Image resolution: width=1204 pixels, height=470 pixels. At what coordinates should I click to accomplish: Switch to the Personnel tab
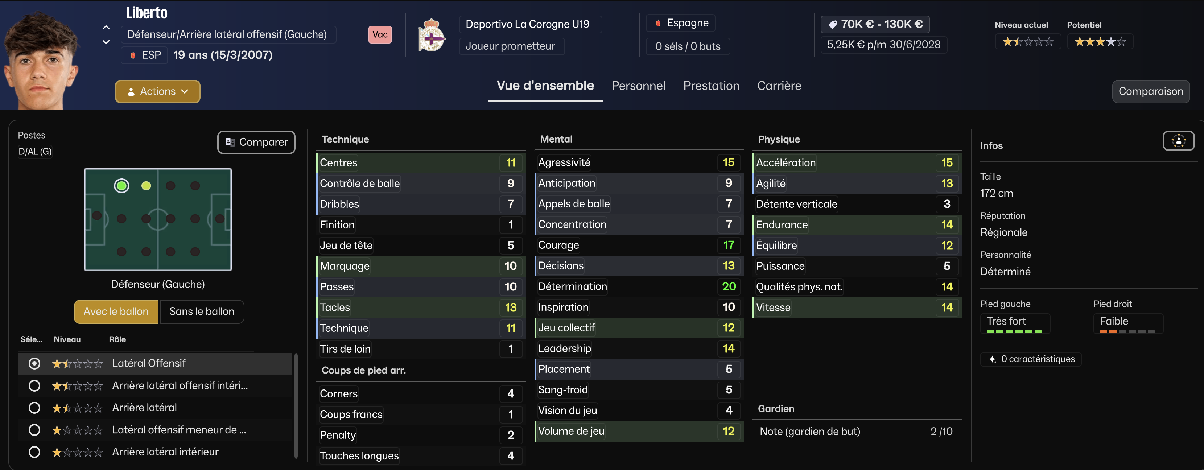click(638, 86)
